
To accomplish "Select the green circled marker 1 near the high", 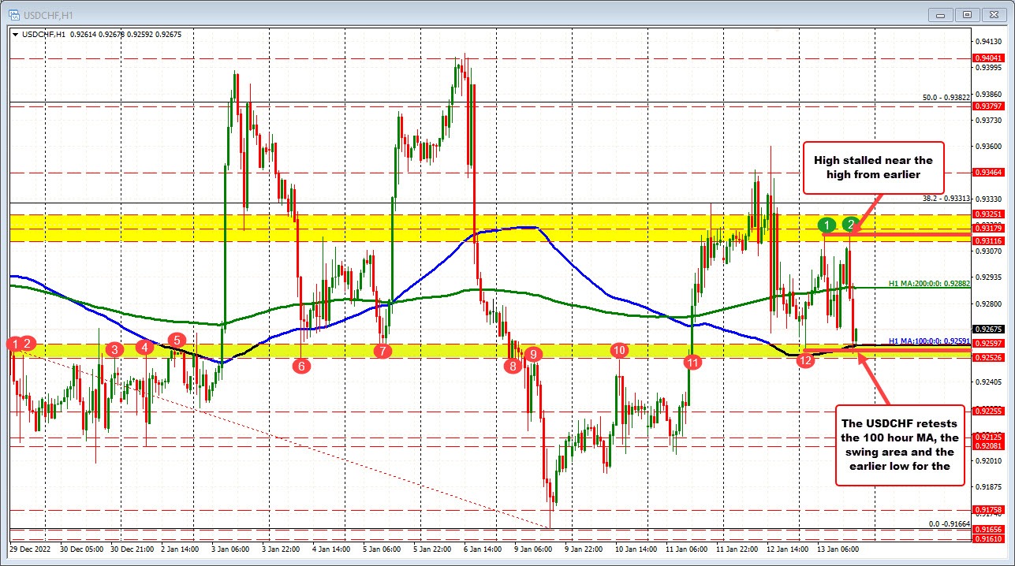I will pos(827,225).
